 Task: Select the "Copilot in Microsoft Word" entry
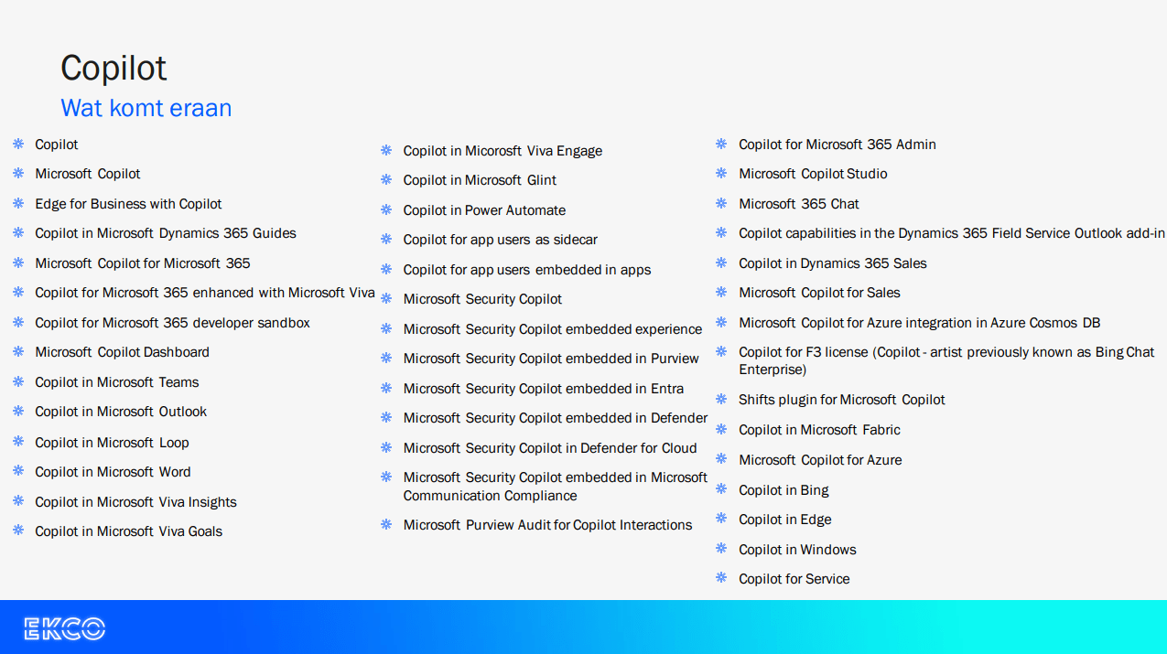(112, 471)
